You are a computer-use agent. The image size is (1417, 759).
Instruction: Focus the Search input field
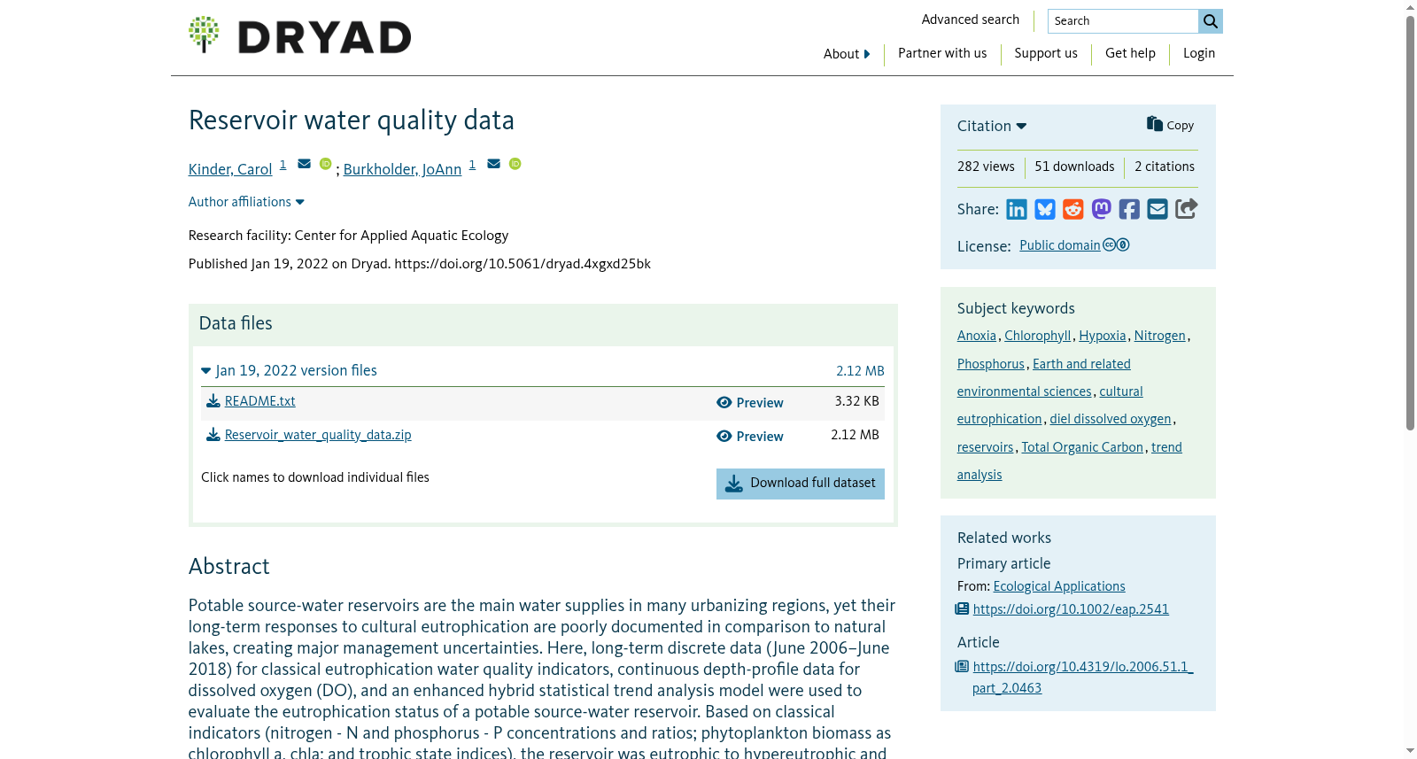coord(1123,21)
